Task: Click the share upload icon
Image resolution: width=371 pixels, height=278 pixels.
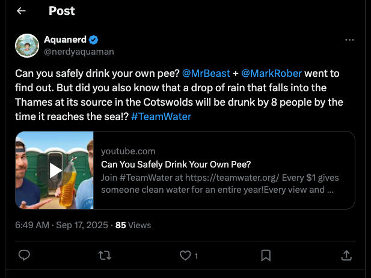Action: [346, 255]
